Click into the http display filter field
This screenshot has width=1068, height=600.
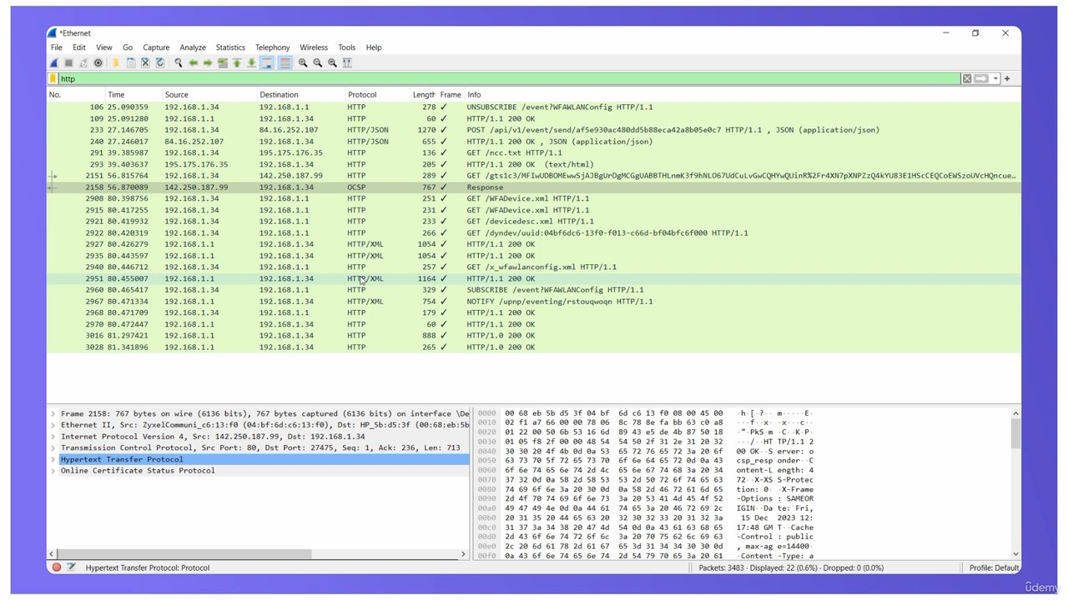tap(509, 79)
